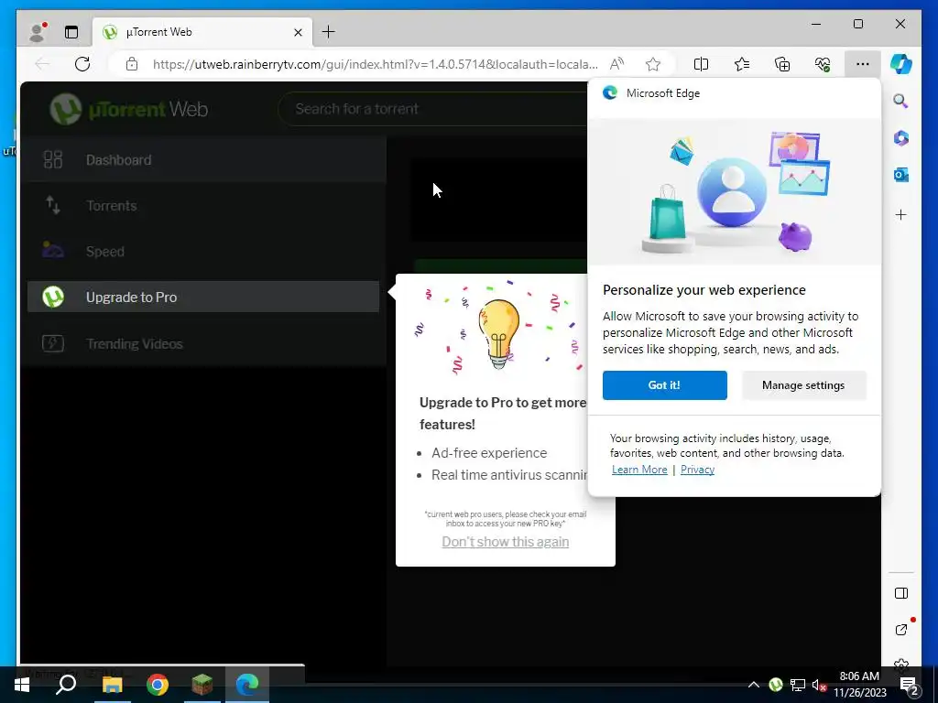
Task: Click Don't show this again link
Action: coord(506,542)
